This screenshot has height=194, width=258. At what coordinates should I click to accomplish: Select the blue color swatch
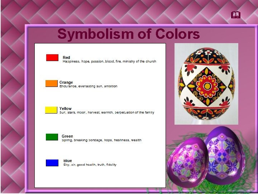pyautogui.click(x=52, y=163)
